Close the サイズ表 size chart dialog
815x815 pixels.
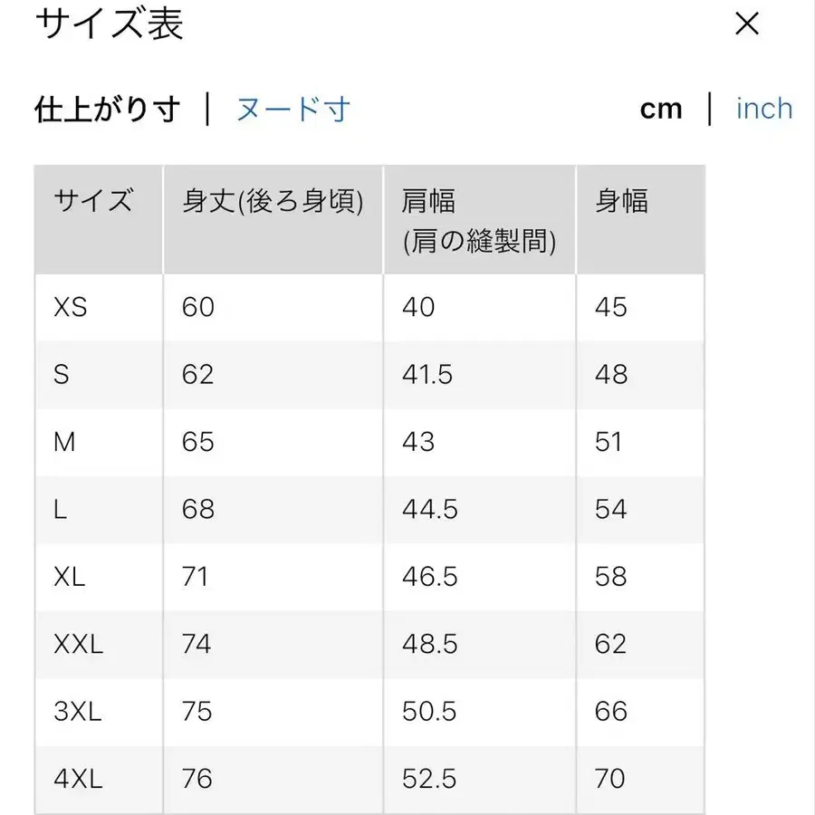pyautogui.click(x=746, y=24)
